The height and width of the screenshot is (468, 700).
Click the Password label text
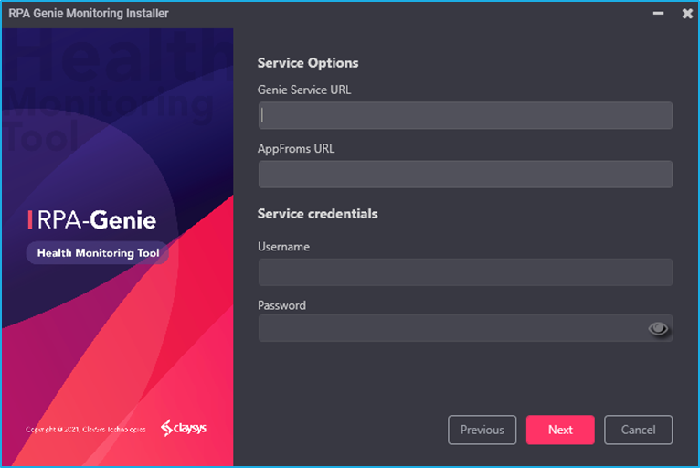[281, 305]
